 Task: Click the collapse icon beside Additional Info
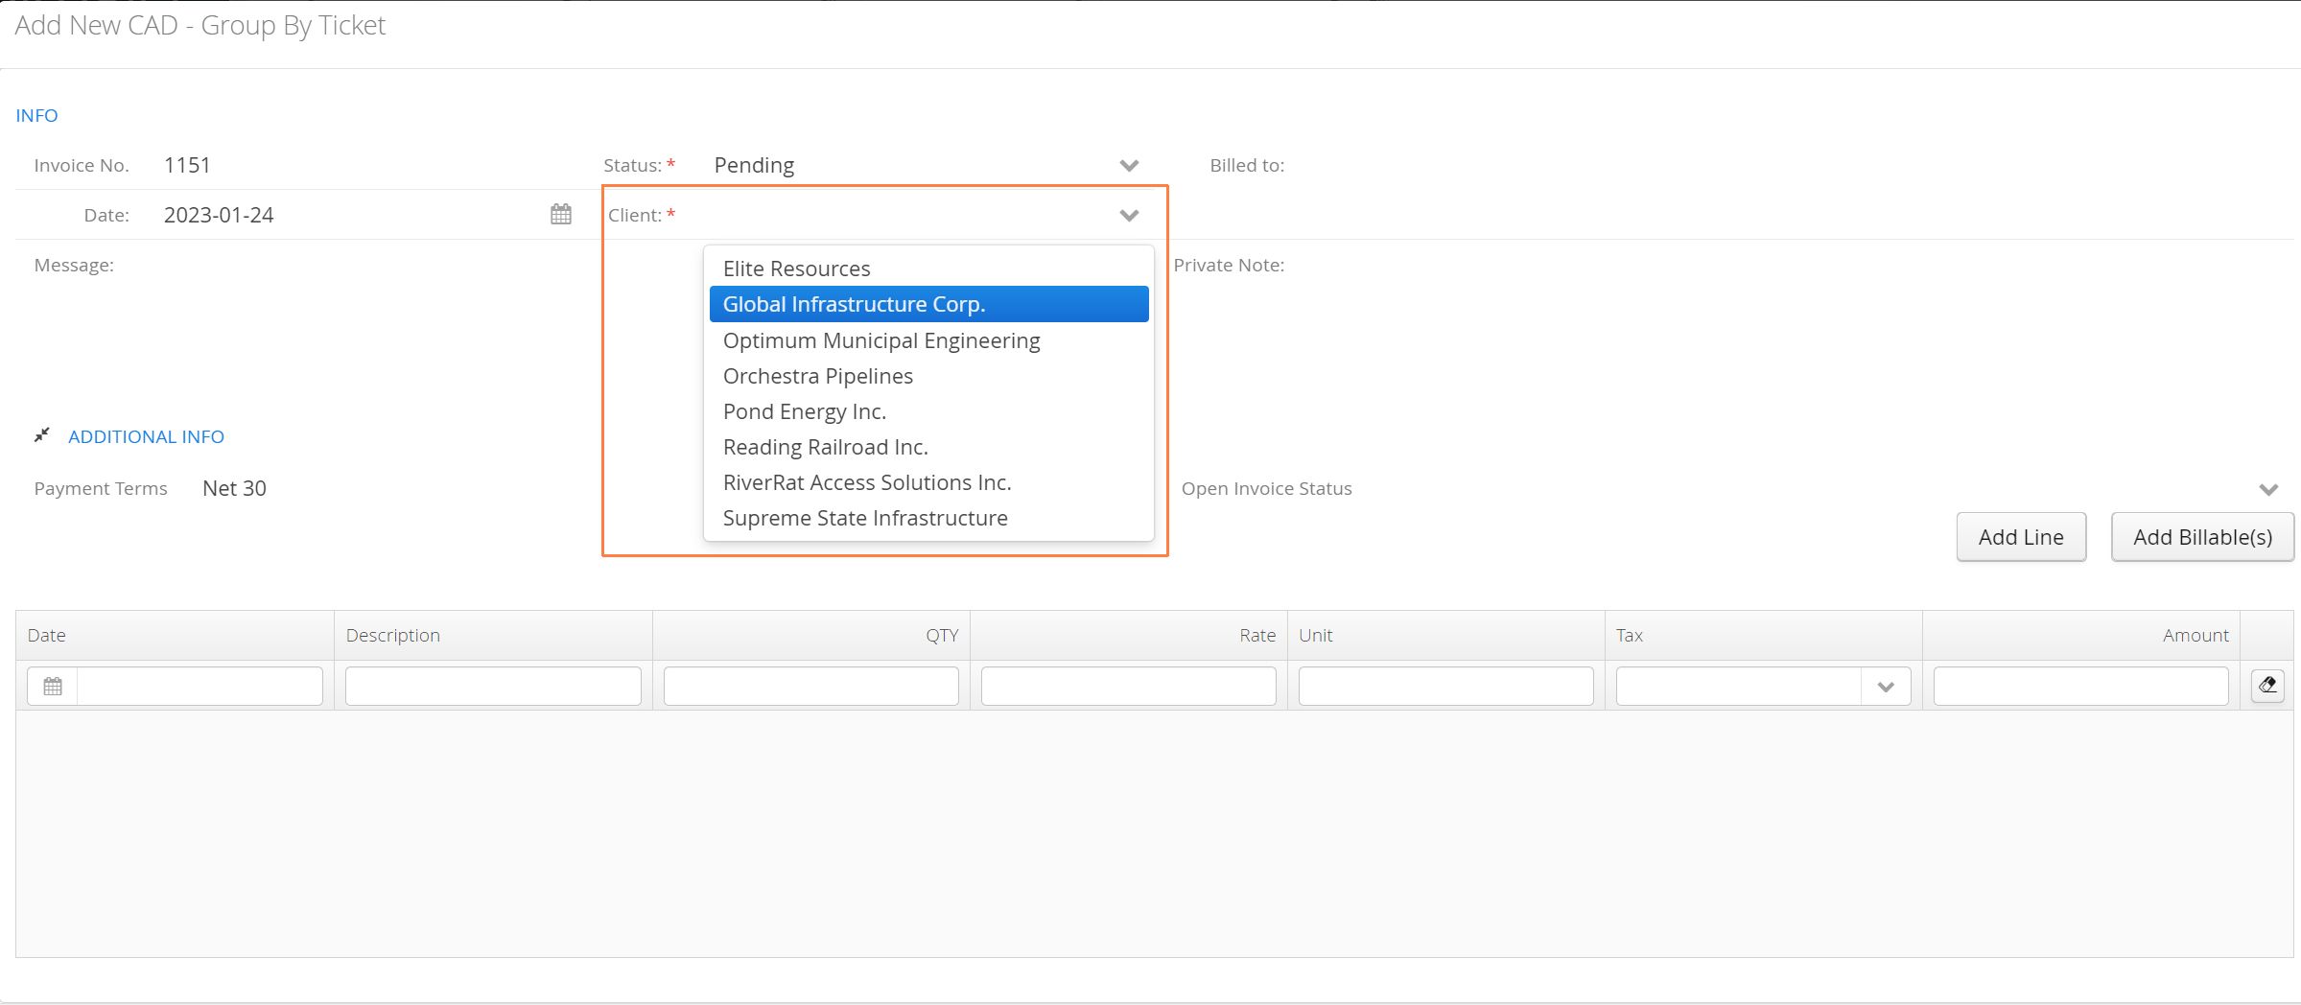(41, 435)
